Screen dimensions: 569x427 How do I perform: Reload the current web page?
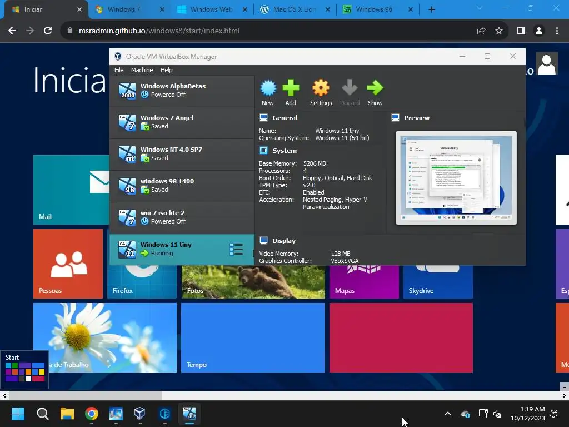48,31
